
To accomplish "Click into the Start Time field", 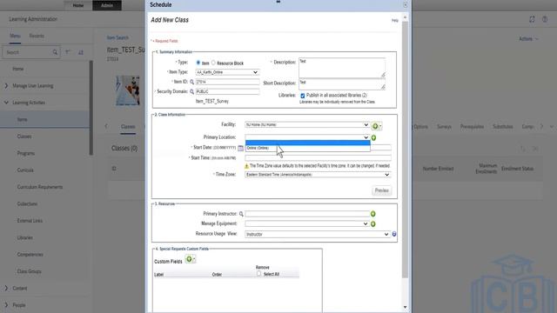I will (x=318, y=157).
